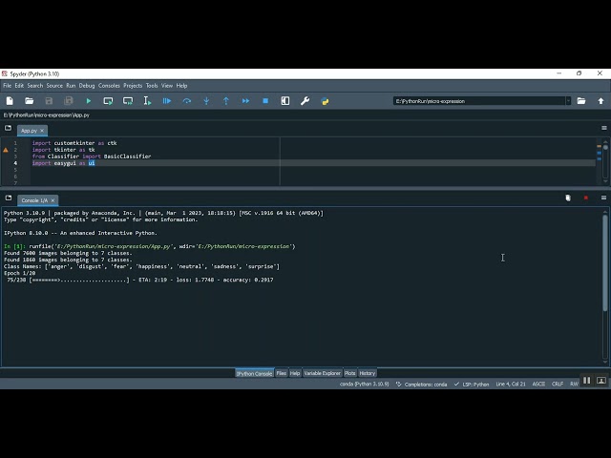Browse for a working directory folder icon

(581, 101)
